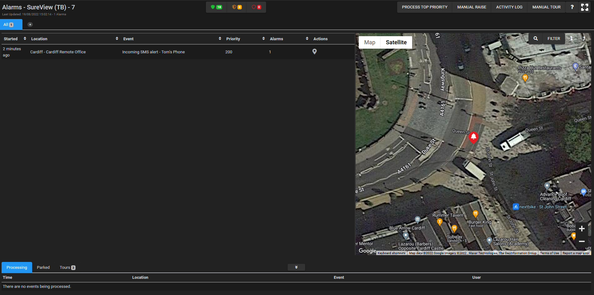Image resolution: width=594 pixels, height=295 pixels.
Task: Open map Keyboard shortcuts link
Action: tap(392, 253)
